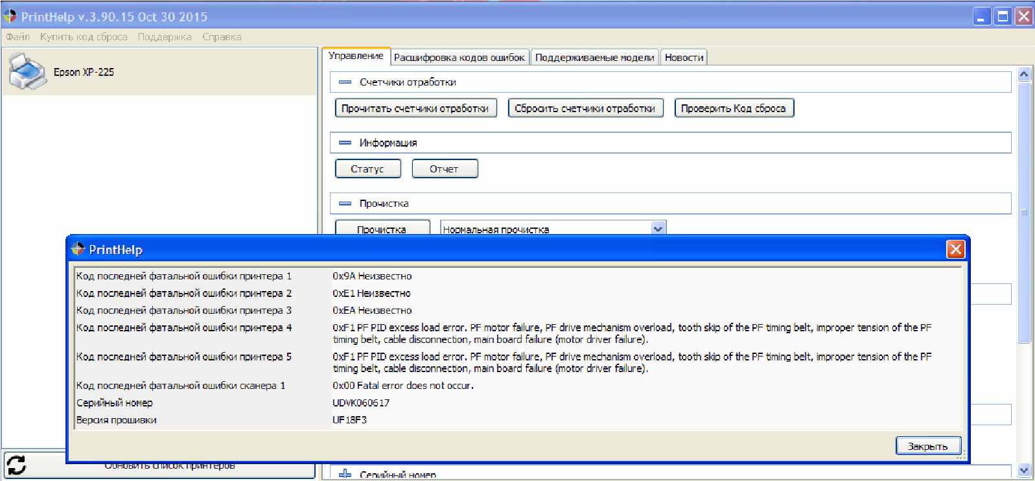This screenshot has width=1035, height=481.
Task: Click Прочитать счетчики отработки button
Action: coord(415,108)
